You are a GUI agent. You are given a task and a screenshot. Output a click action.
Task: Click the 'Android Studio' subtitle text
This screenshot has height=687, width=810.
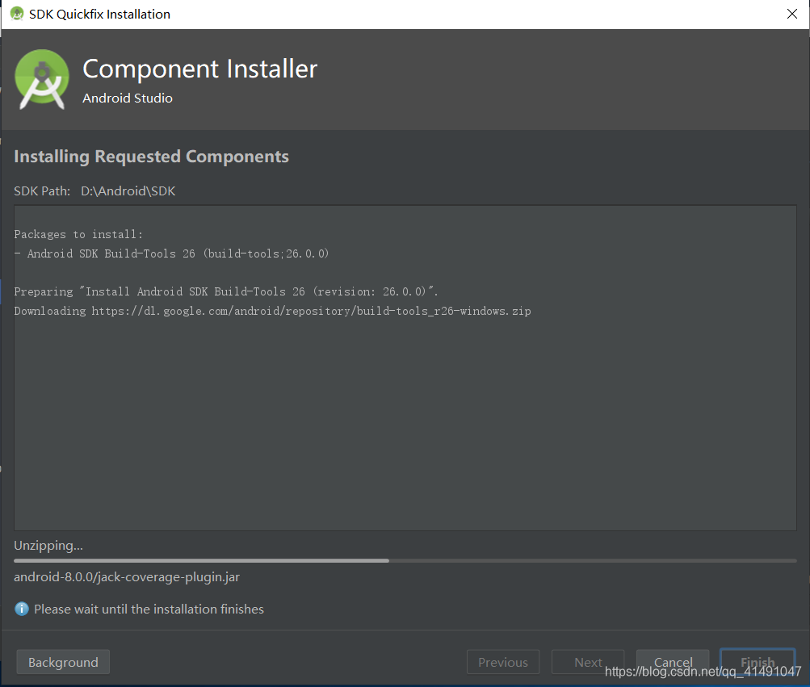(128, 98)
